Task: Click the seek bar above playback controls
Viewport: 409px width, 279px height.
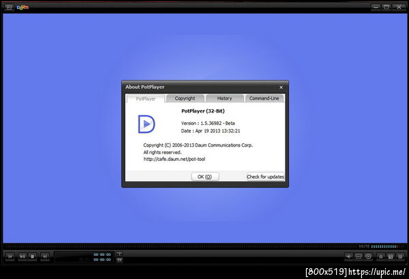Action: [180, 246]
